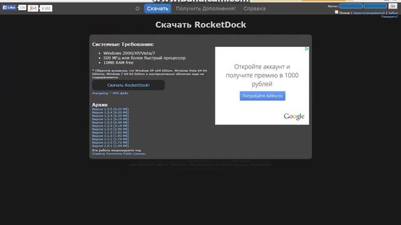Download archive Версия 1.3.0 (6.48 MB)
This screenshot has height=225, width=401.
tap(110, 122)
